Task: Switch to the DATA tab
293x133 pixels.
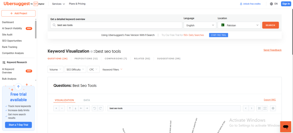Action: (x=87, y=100)
